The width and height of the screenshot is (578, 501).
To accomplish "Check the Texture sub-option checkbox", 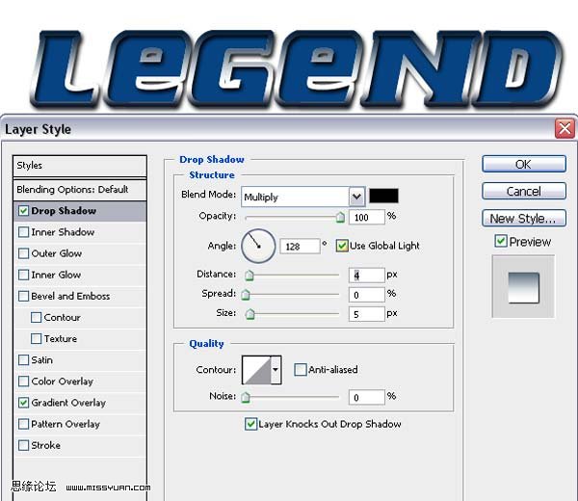I will point(37,339).
